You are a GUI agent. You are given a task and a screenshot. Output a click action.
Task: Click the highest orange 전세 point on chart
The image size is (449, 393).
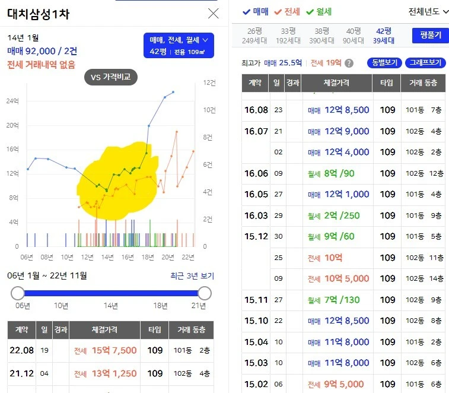177,132
